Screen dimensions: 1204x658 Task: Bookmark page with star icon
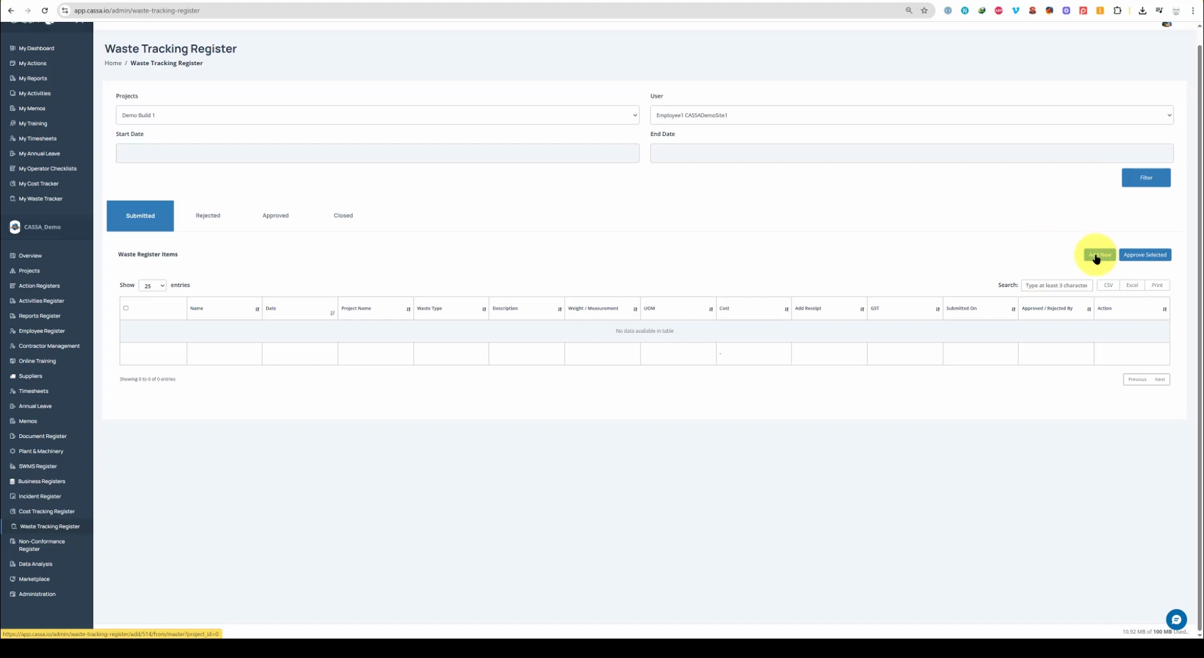pyautogui.click(x=924, y=10)
